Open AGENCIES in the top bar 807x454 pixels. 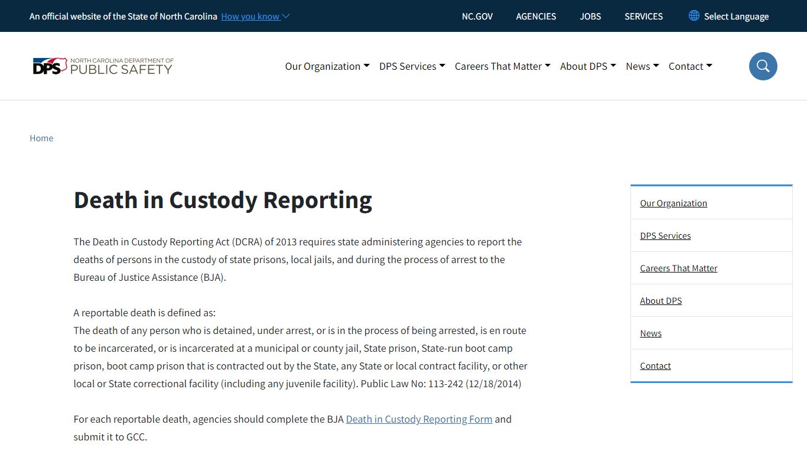tap(536, 16)
